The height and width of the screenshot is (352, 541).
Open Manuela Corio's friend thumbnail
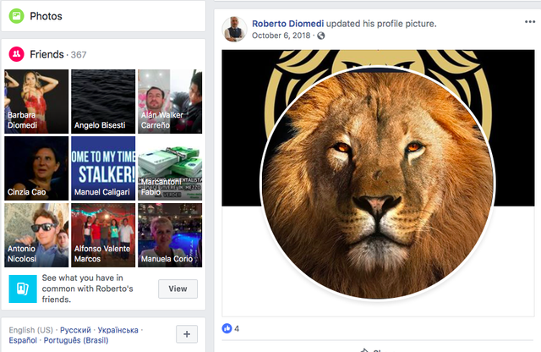coord(170,235)
